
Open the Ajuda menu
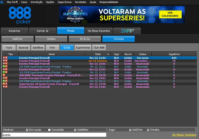click(93, 2)
